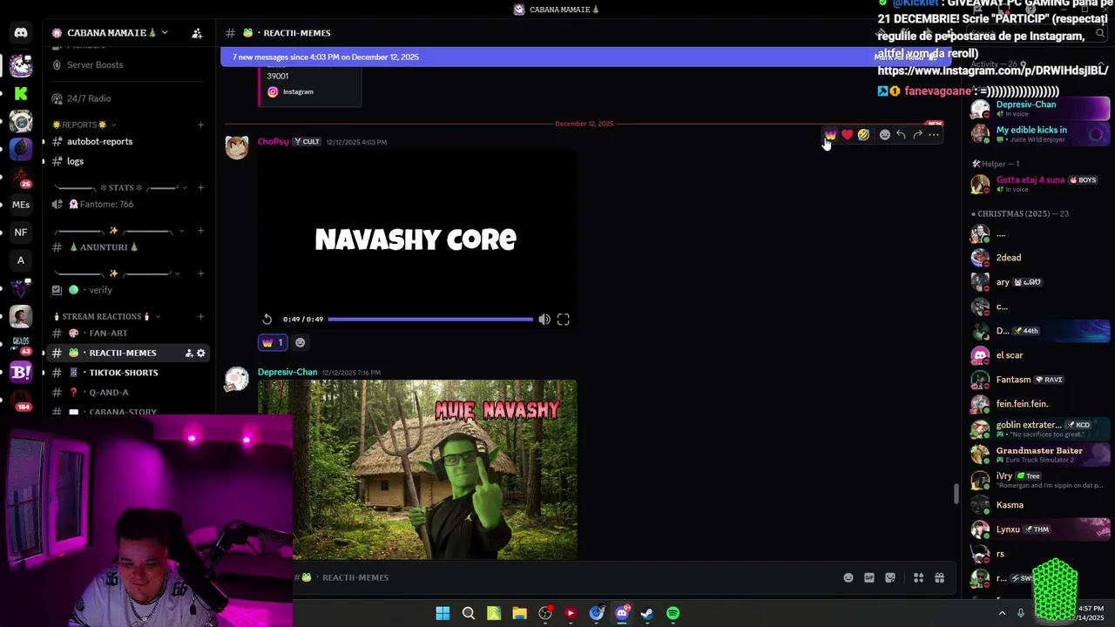Enter fullscreen on NAVASHY CORE video
Screen dimensions: 1115x627
[x=564, y=320]
